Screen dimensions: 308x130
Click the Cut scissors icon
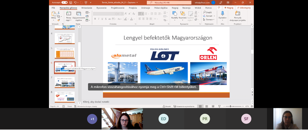(x=58, y=13)
